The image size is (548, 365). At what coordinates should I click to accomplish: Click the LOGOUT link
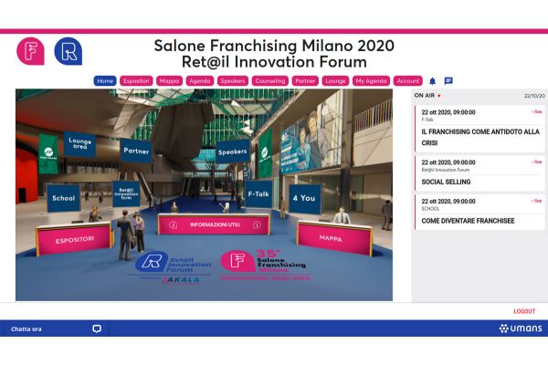point(524,311)
